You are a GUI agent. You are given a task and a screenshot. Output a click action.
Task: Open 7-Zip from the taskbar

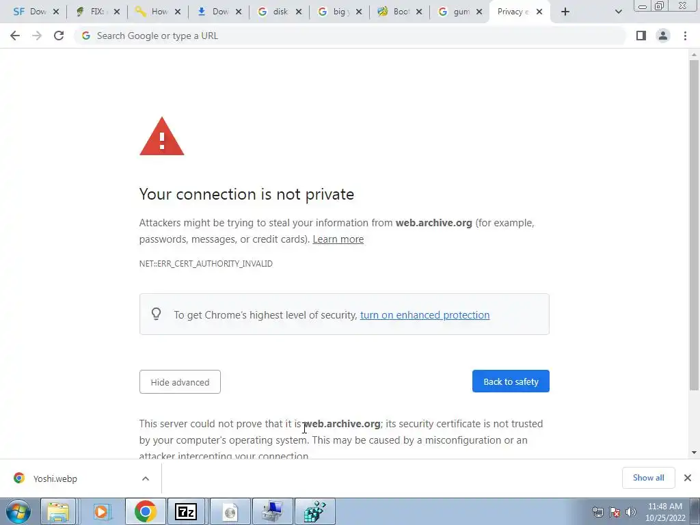(186, 511)
